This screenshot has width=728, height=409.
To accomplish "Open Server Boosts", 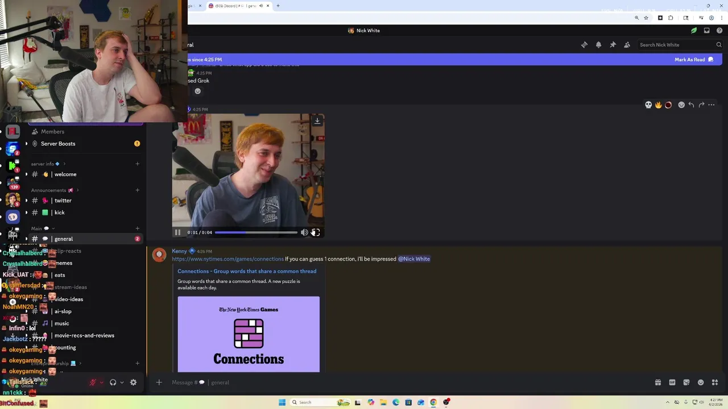I will [85, 144].
